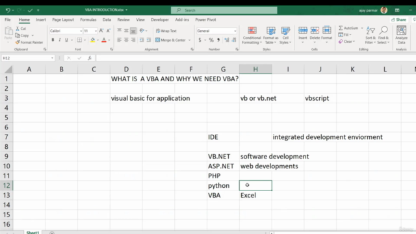416x234 pixels.
Task: Toggle Wrap Text
Action: (x=166, y=31)
